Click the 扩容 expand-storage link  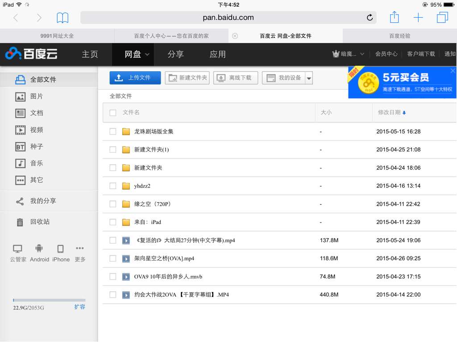coord(79,307)
